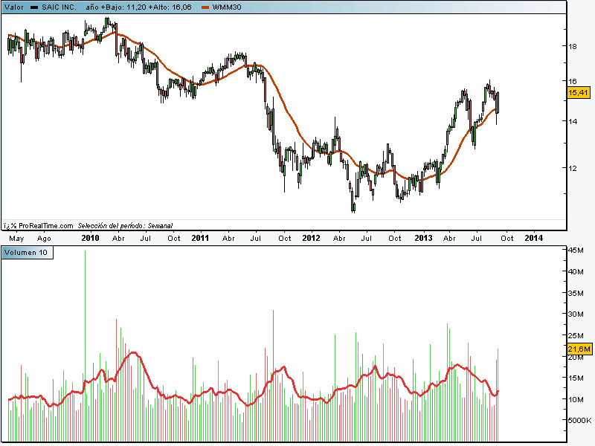
Task: Click the 'Selección del período: Semanal' text
Action: pyautogui.click(x=125, y=225)
